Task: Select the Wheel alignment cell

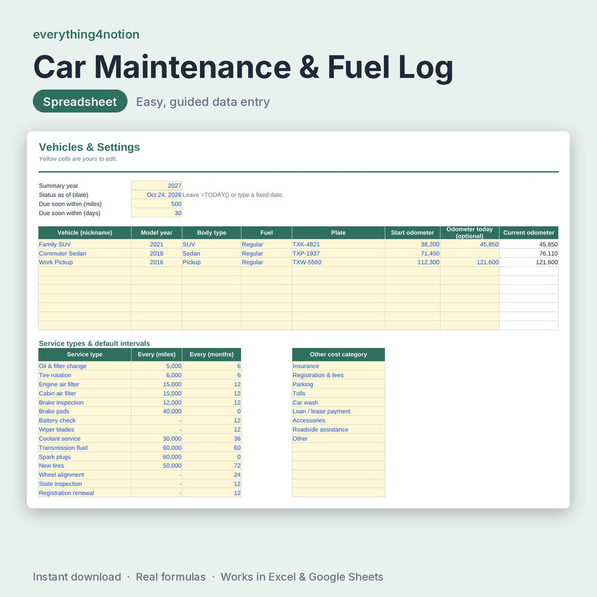Action: (x=85, y=475)
